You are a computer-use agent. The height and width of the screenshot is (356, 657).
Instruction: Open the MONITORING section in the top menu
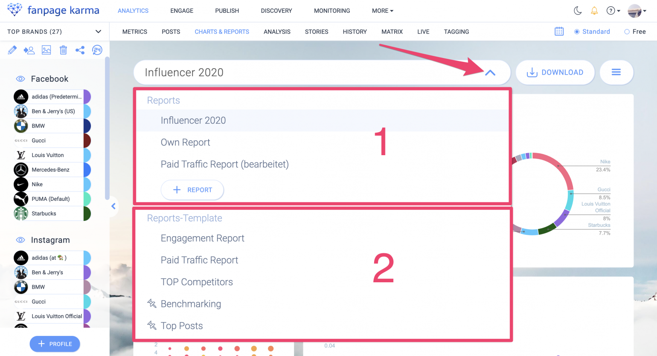pos(332,11)
